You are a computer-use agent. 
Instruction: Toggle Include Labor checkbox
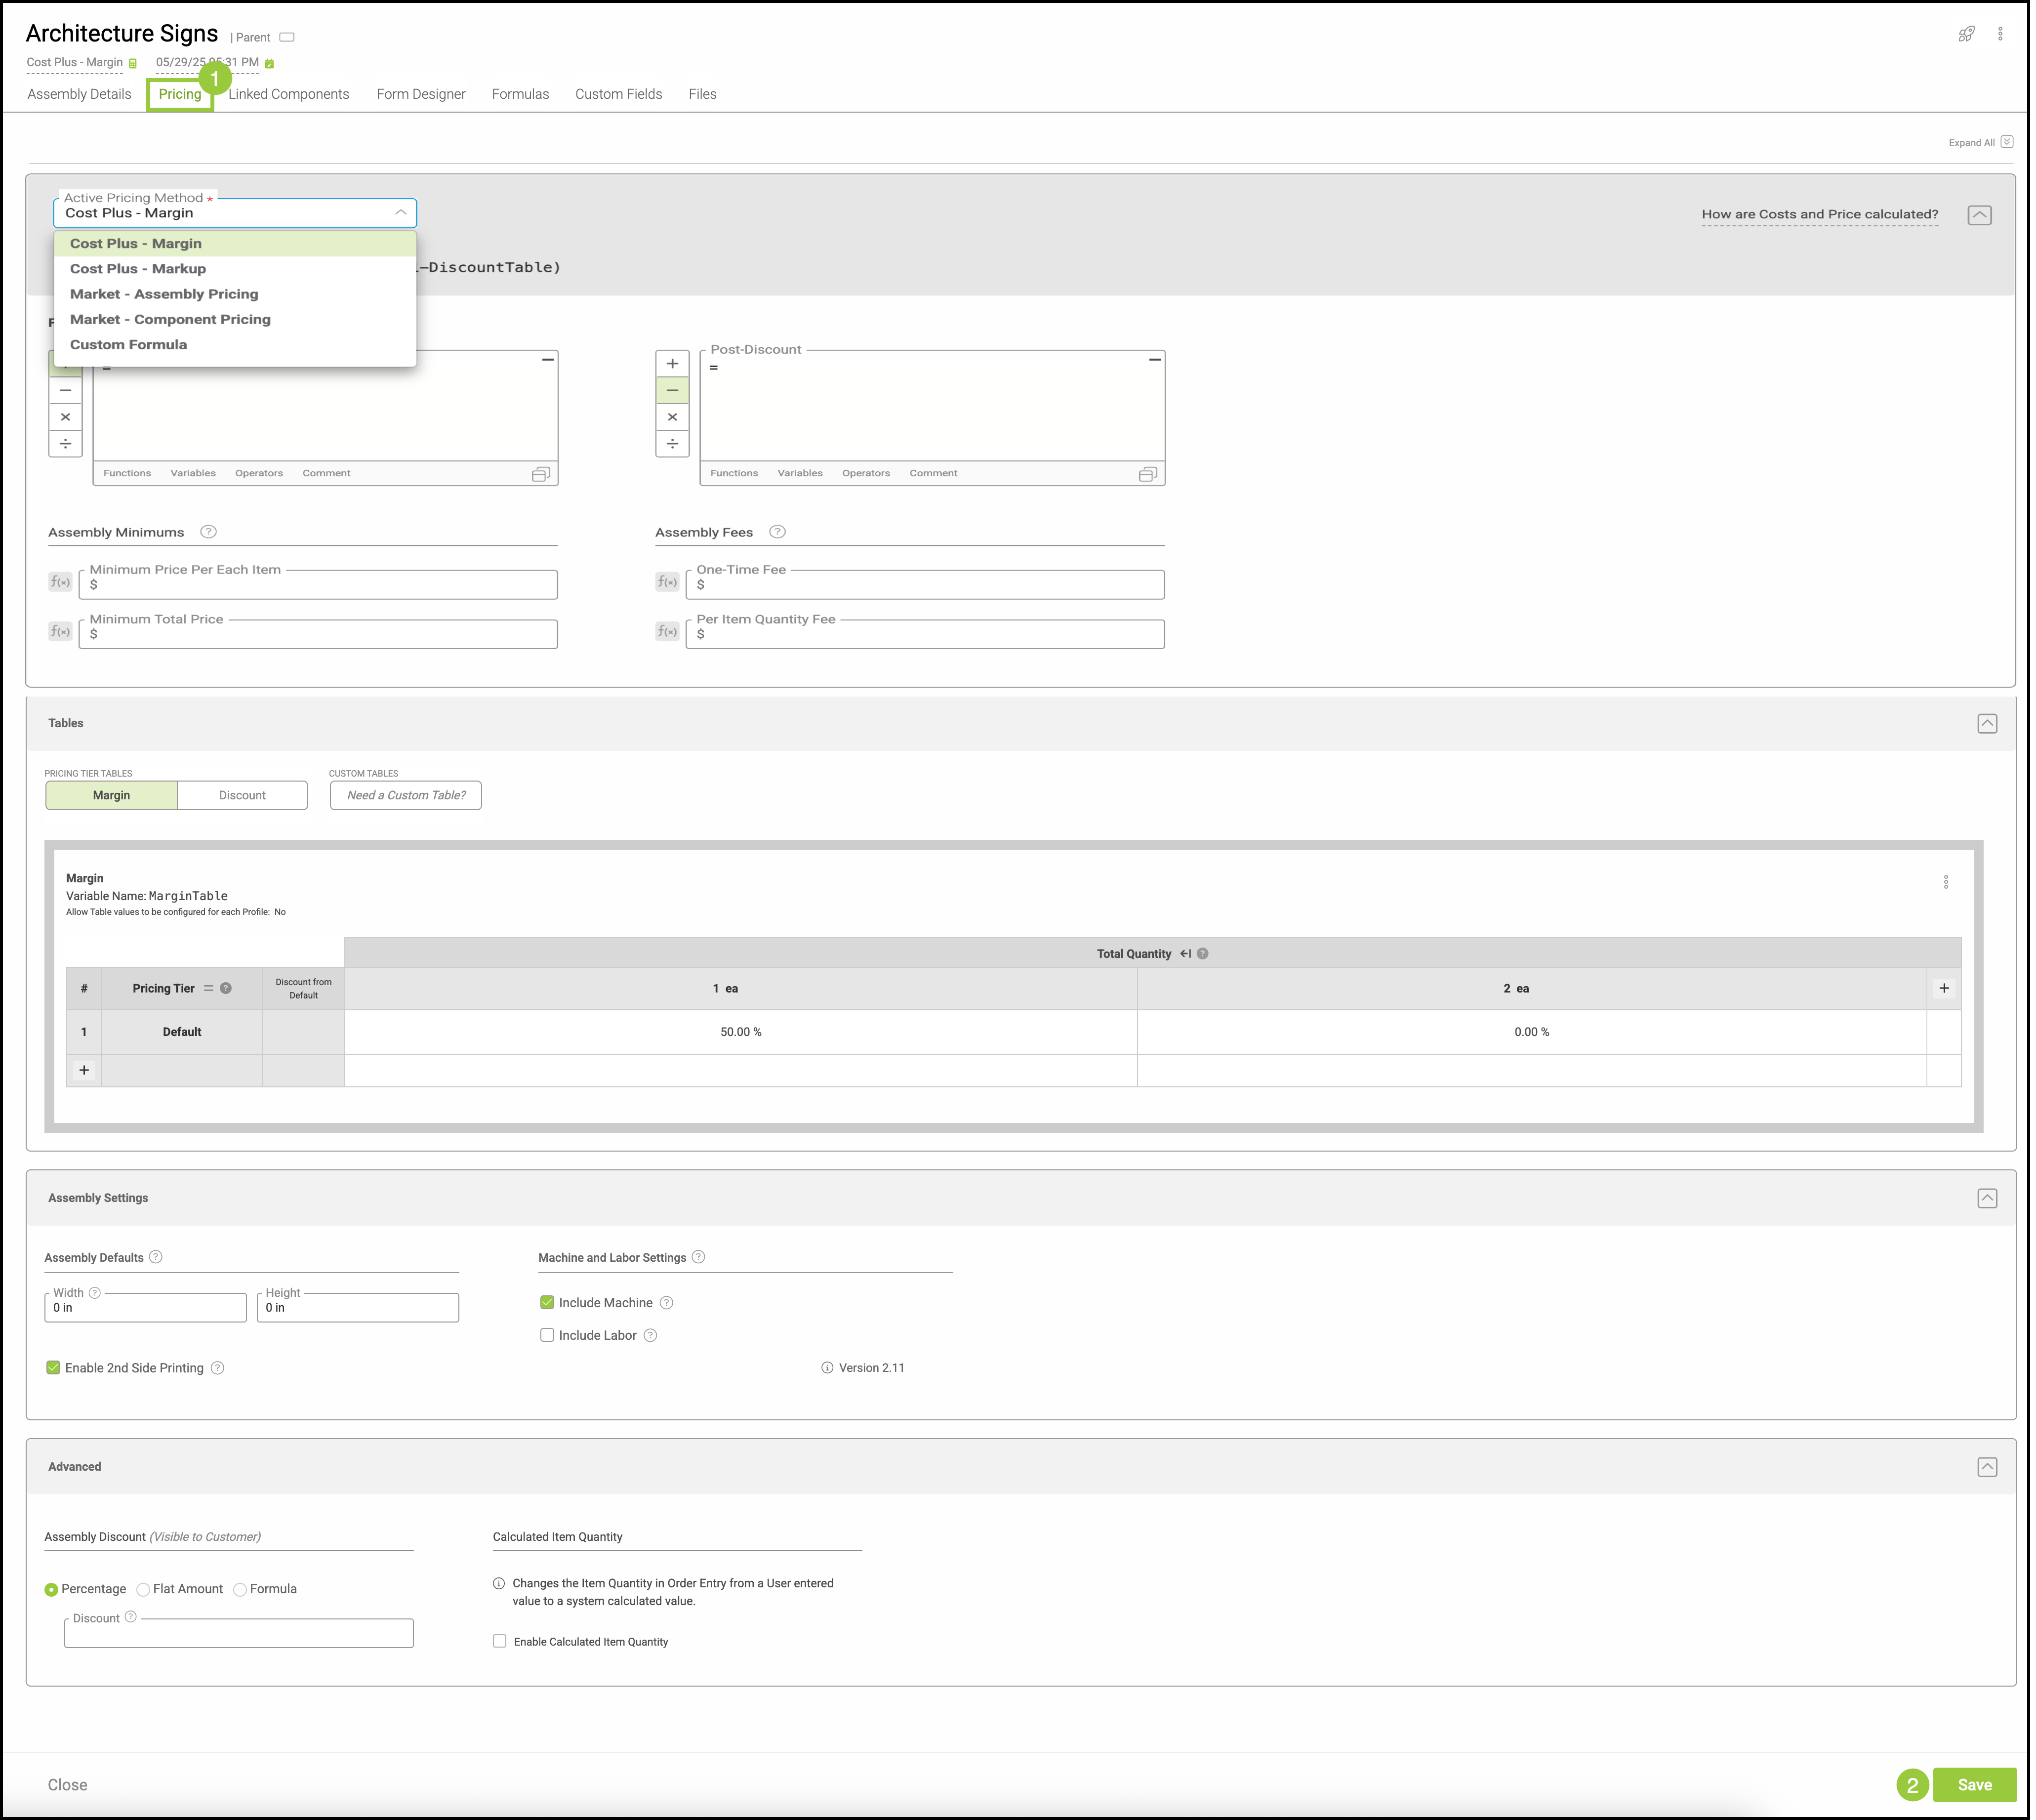(x=547, y=1335)
